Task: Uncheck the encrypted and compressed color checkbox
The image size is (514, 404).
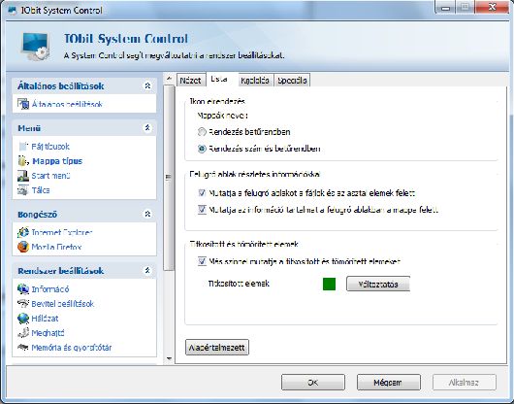Action: click(x=202, y=261)
